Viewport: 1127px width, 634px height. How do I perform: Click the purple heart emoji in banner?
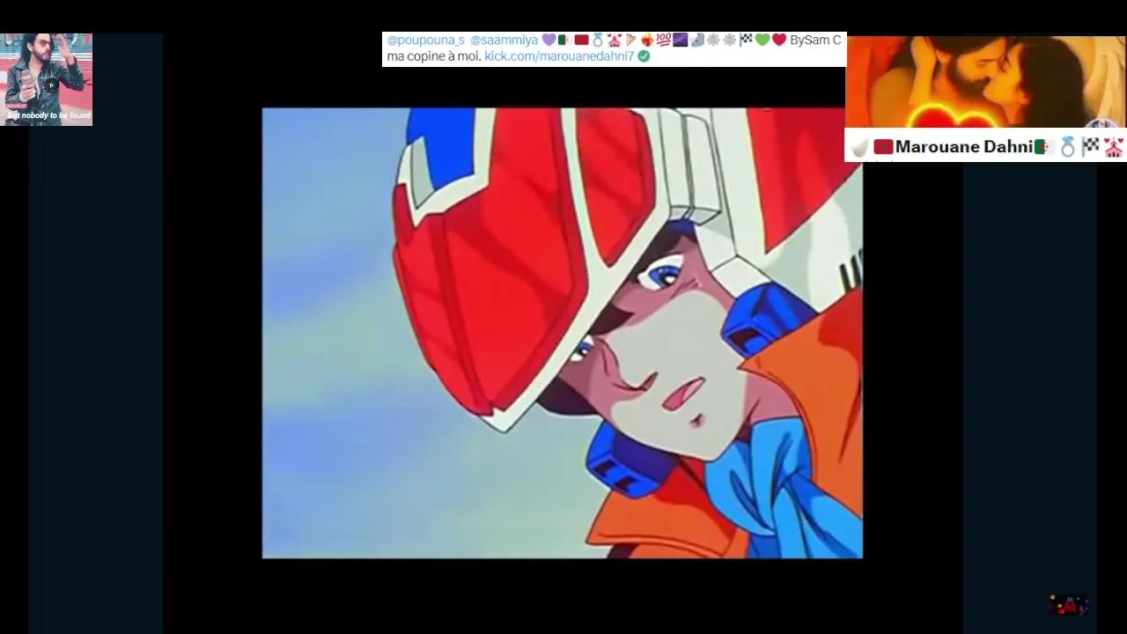tap(549, 40)
